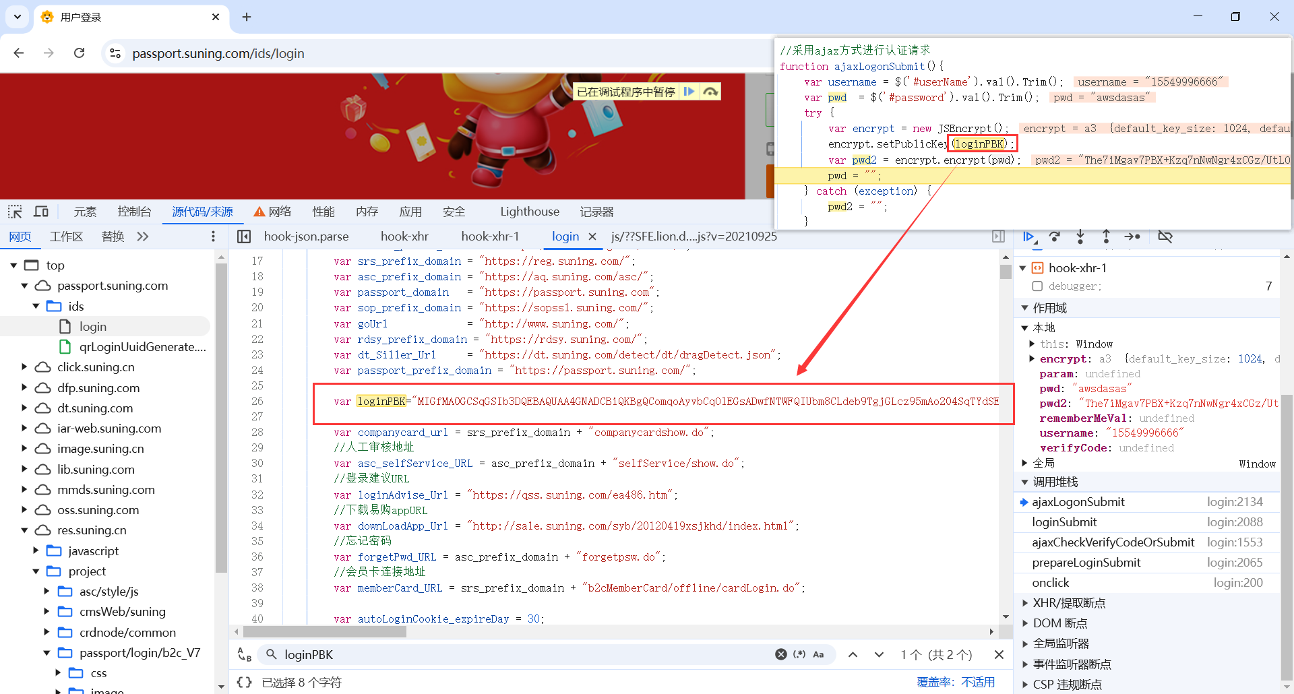This screenshot has width=1294, height=694.
Task: Select loginSubmit call stack frame
Action: click(x=1147, y=522)
